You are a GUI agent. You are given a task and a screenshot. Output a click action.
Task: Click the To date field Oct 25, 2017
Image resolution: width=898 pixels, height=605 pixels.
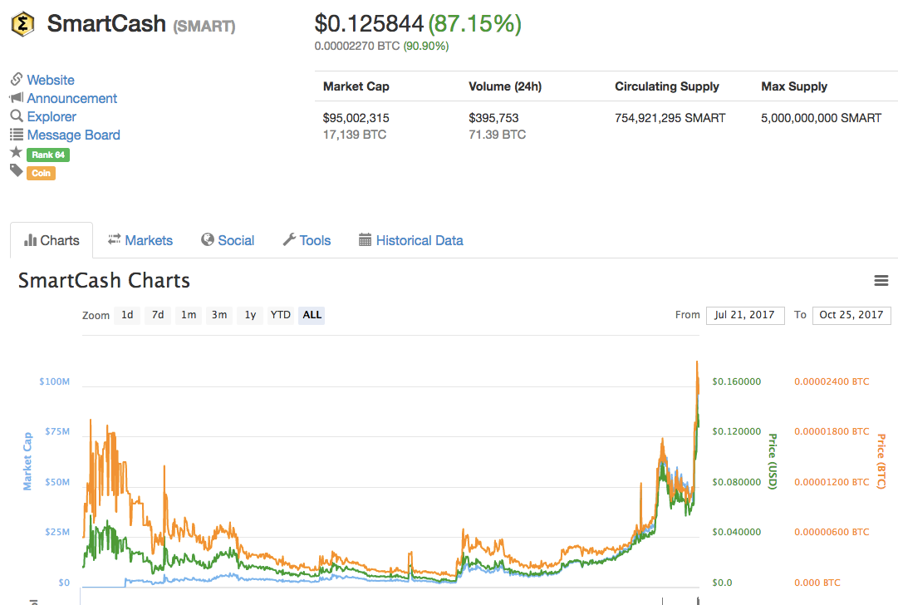click(851, 315)
